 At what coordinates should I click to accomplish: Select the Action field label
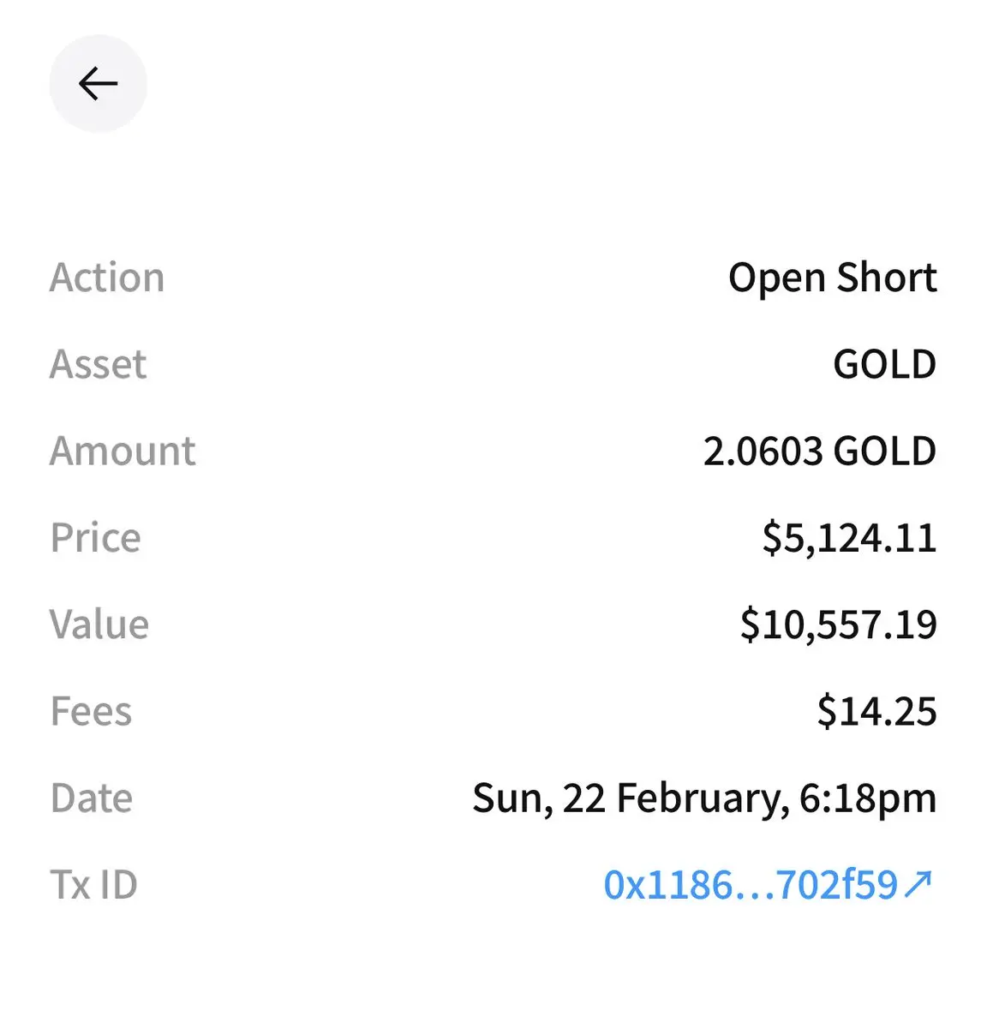(107, 278)
